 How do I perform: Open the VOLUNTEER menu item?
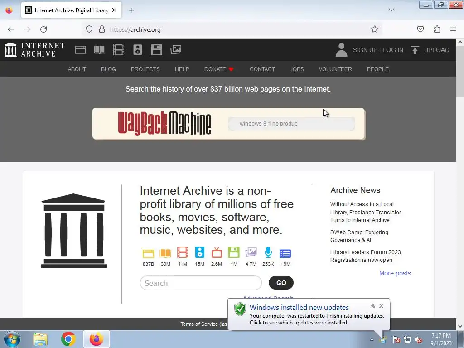[335, 69]
